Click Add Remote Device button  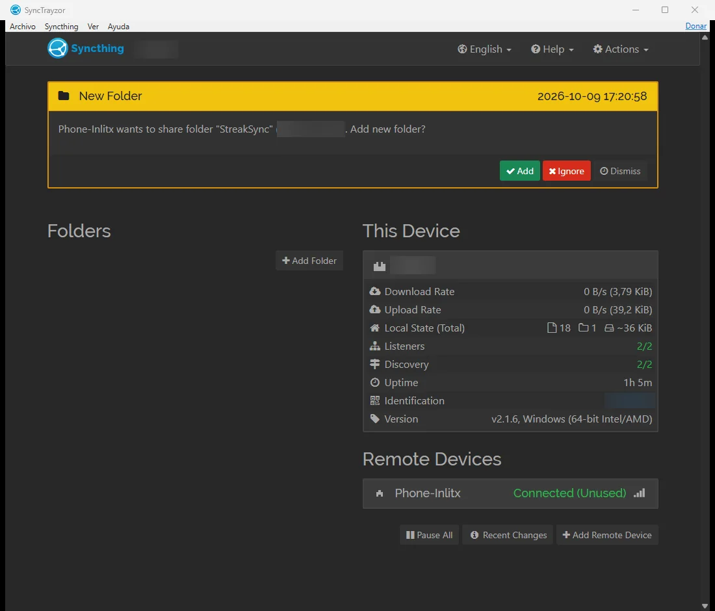click(607, 535)
